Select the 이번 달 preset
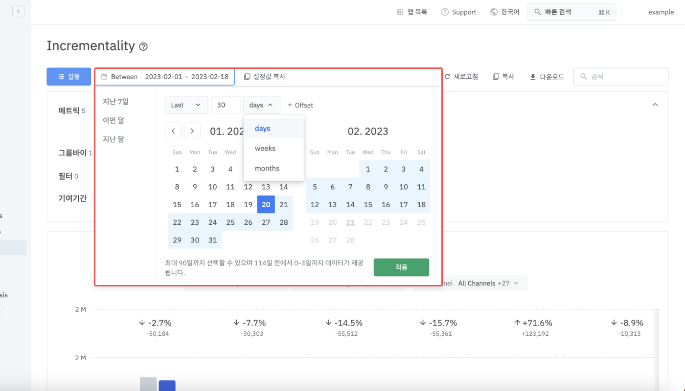This screenshot has width=685, height=391. click(x=114, y=120)
